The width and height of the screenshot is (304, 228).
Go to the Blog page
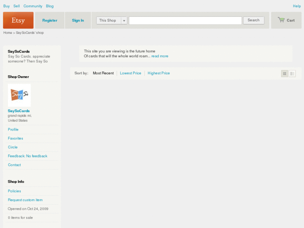point(50,6)
